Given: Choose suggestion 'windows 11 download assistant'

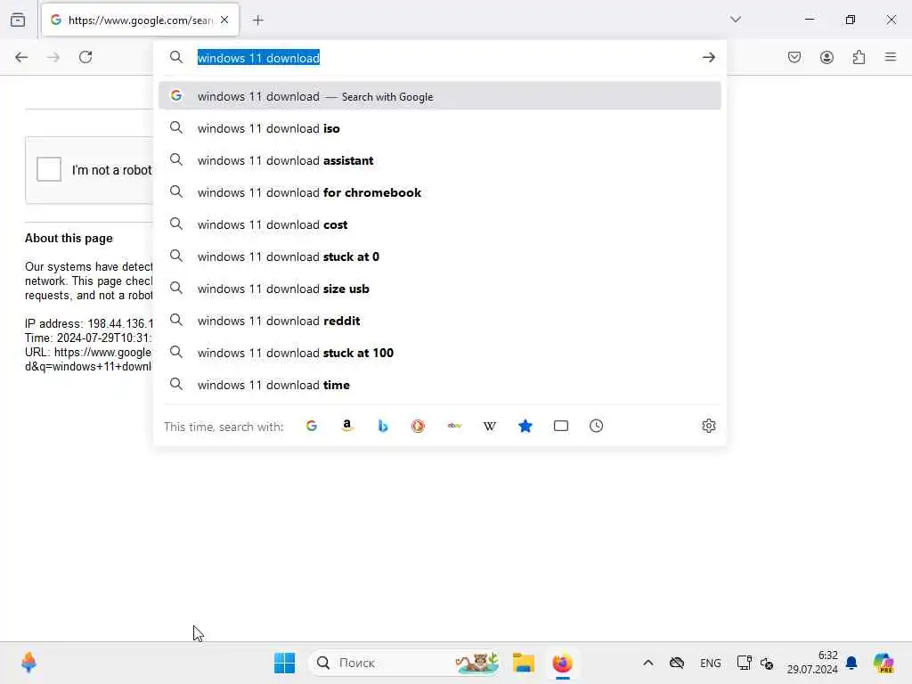Looking at the screenshot, I should tap(440, 160).
